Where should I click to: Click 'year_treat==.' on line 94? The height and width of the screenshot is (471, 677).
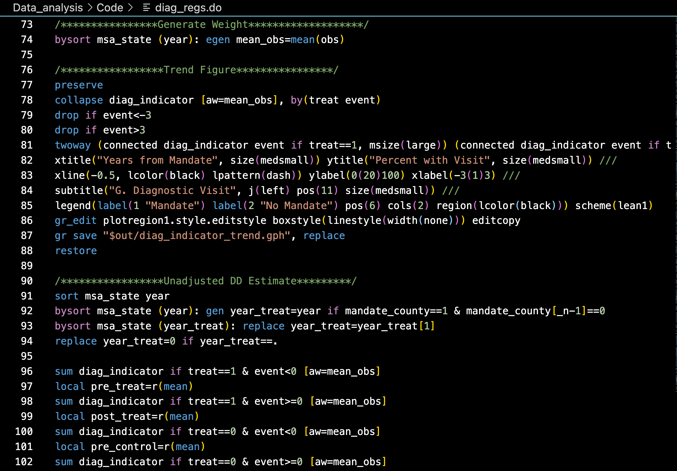point(239,341)
